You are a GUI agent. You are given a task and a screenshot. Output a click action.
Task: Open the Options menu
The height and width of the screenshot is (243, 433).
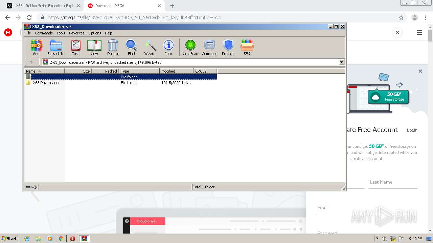pyautogui.click(x=95, y=33)
